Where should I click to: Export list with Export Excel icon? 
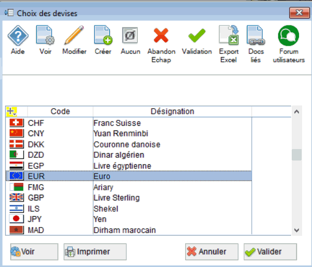(x=229, y=35)
